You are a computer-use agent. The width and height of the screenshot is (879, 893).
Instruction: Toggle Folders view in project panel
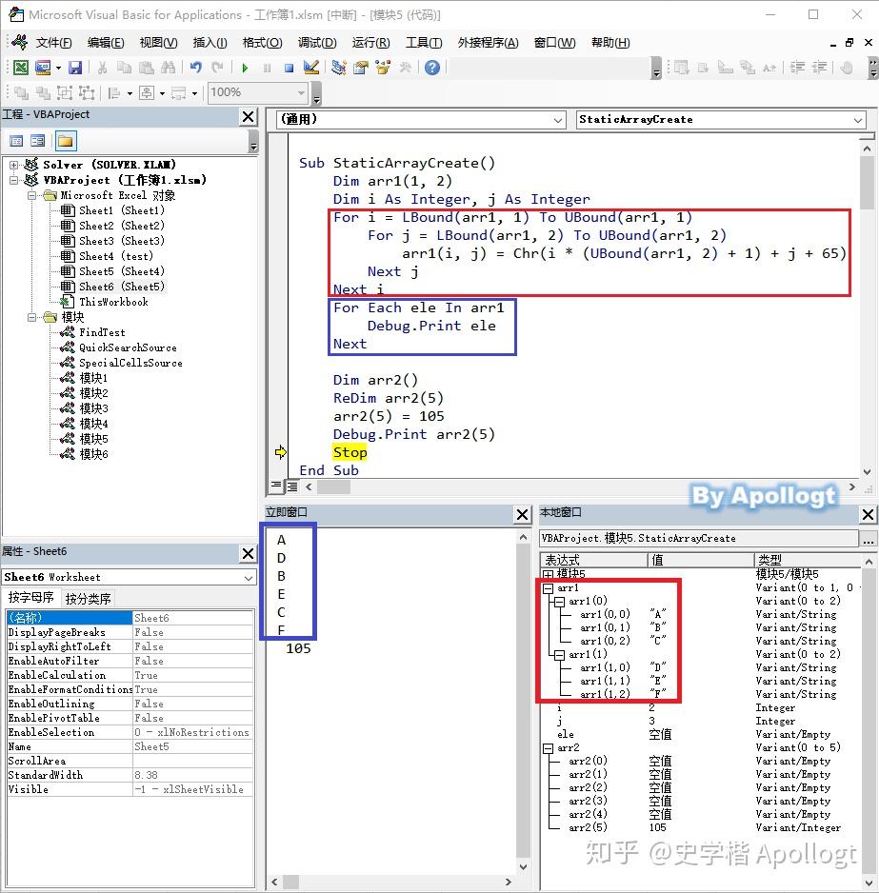pyautogui.click(x=66, y=141)
